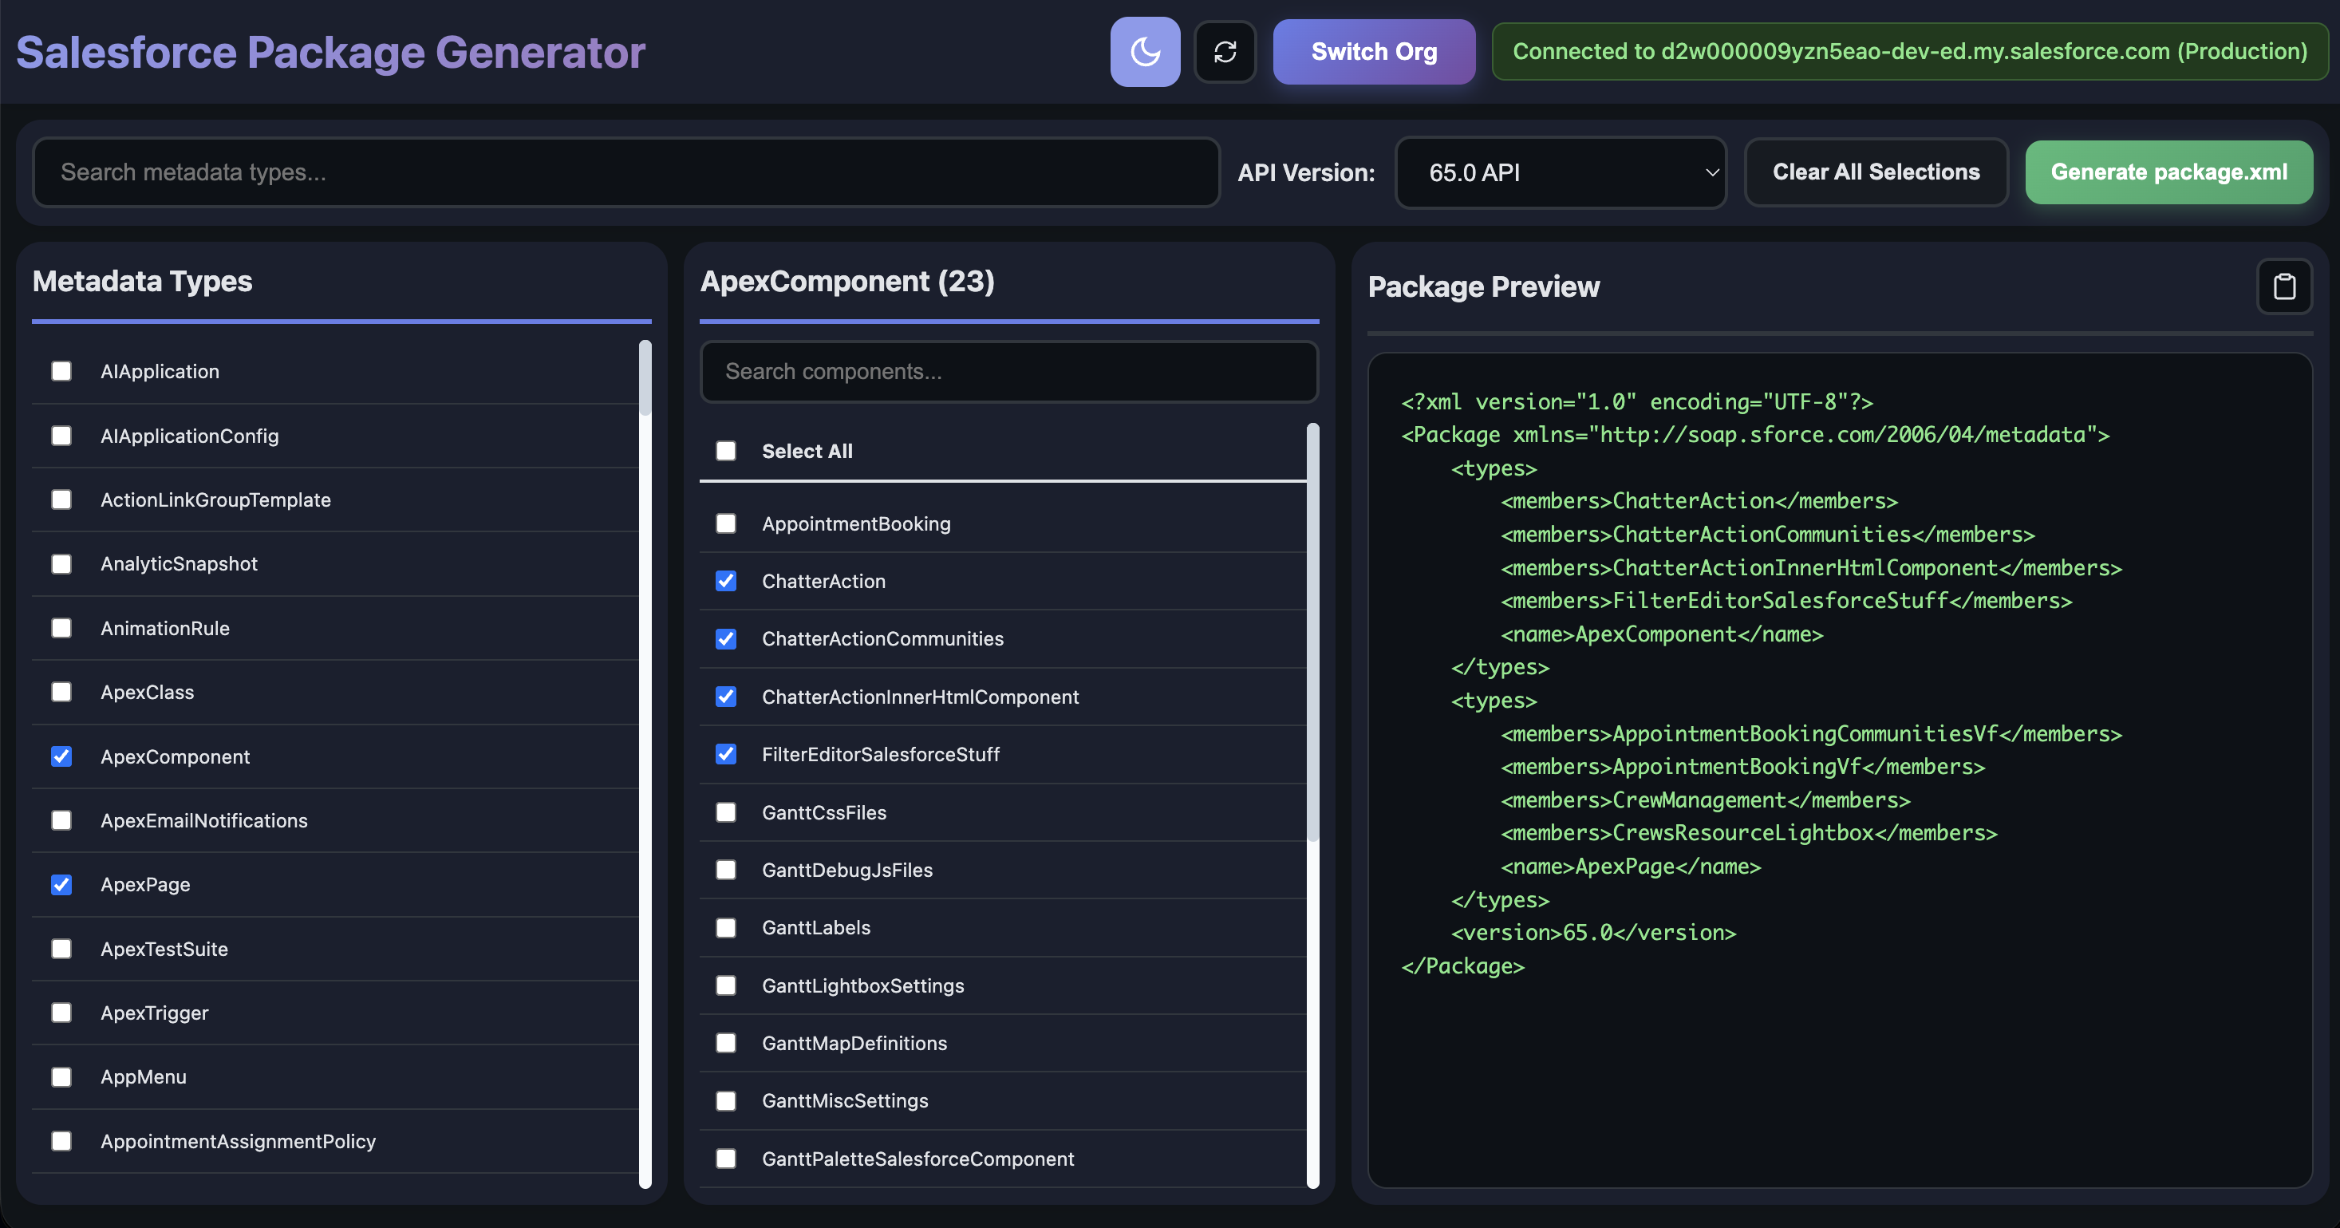Check the GanttCssFiles checkbox
The width and height of the screenshot is (2340, 1228).
(726, 813)
